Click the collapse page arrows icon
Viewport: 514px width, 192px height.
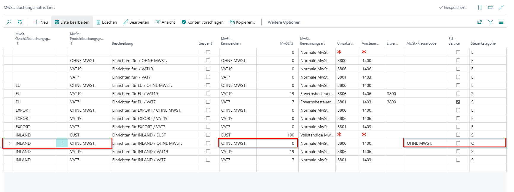pos(501,8)
